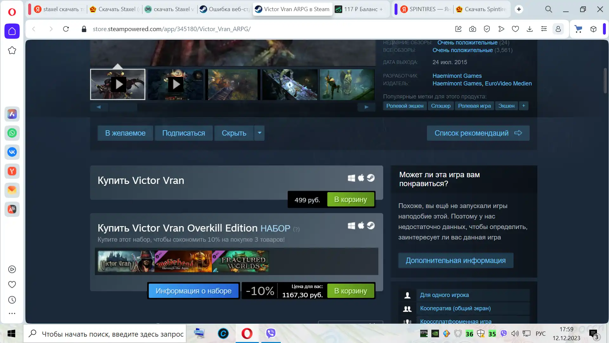Open bookmarks star in sidebar
The height and width of the screenshot is (343, 609).
point(12,50)
